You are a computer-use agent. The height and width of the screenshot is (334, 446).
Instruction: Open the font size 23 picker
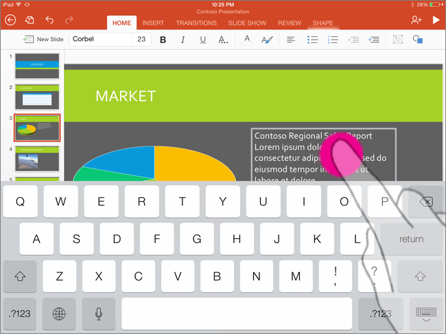coord(141,40)
